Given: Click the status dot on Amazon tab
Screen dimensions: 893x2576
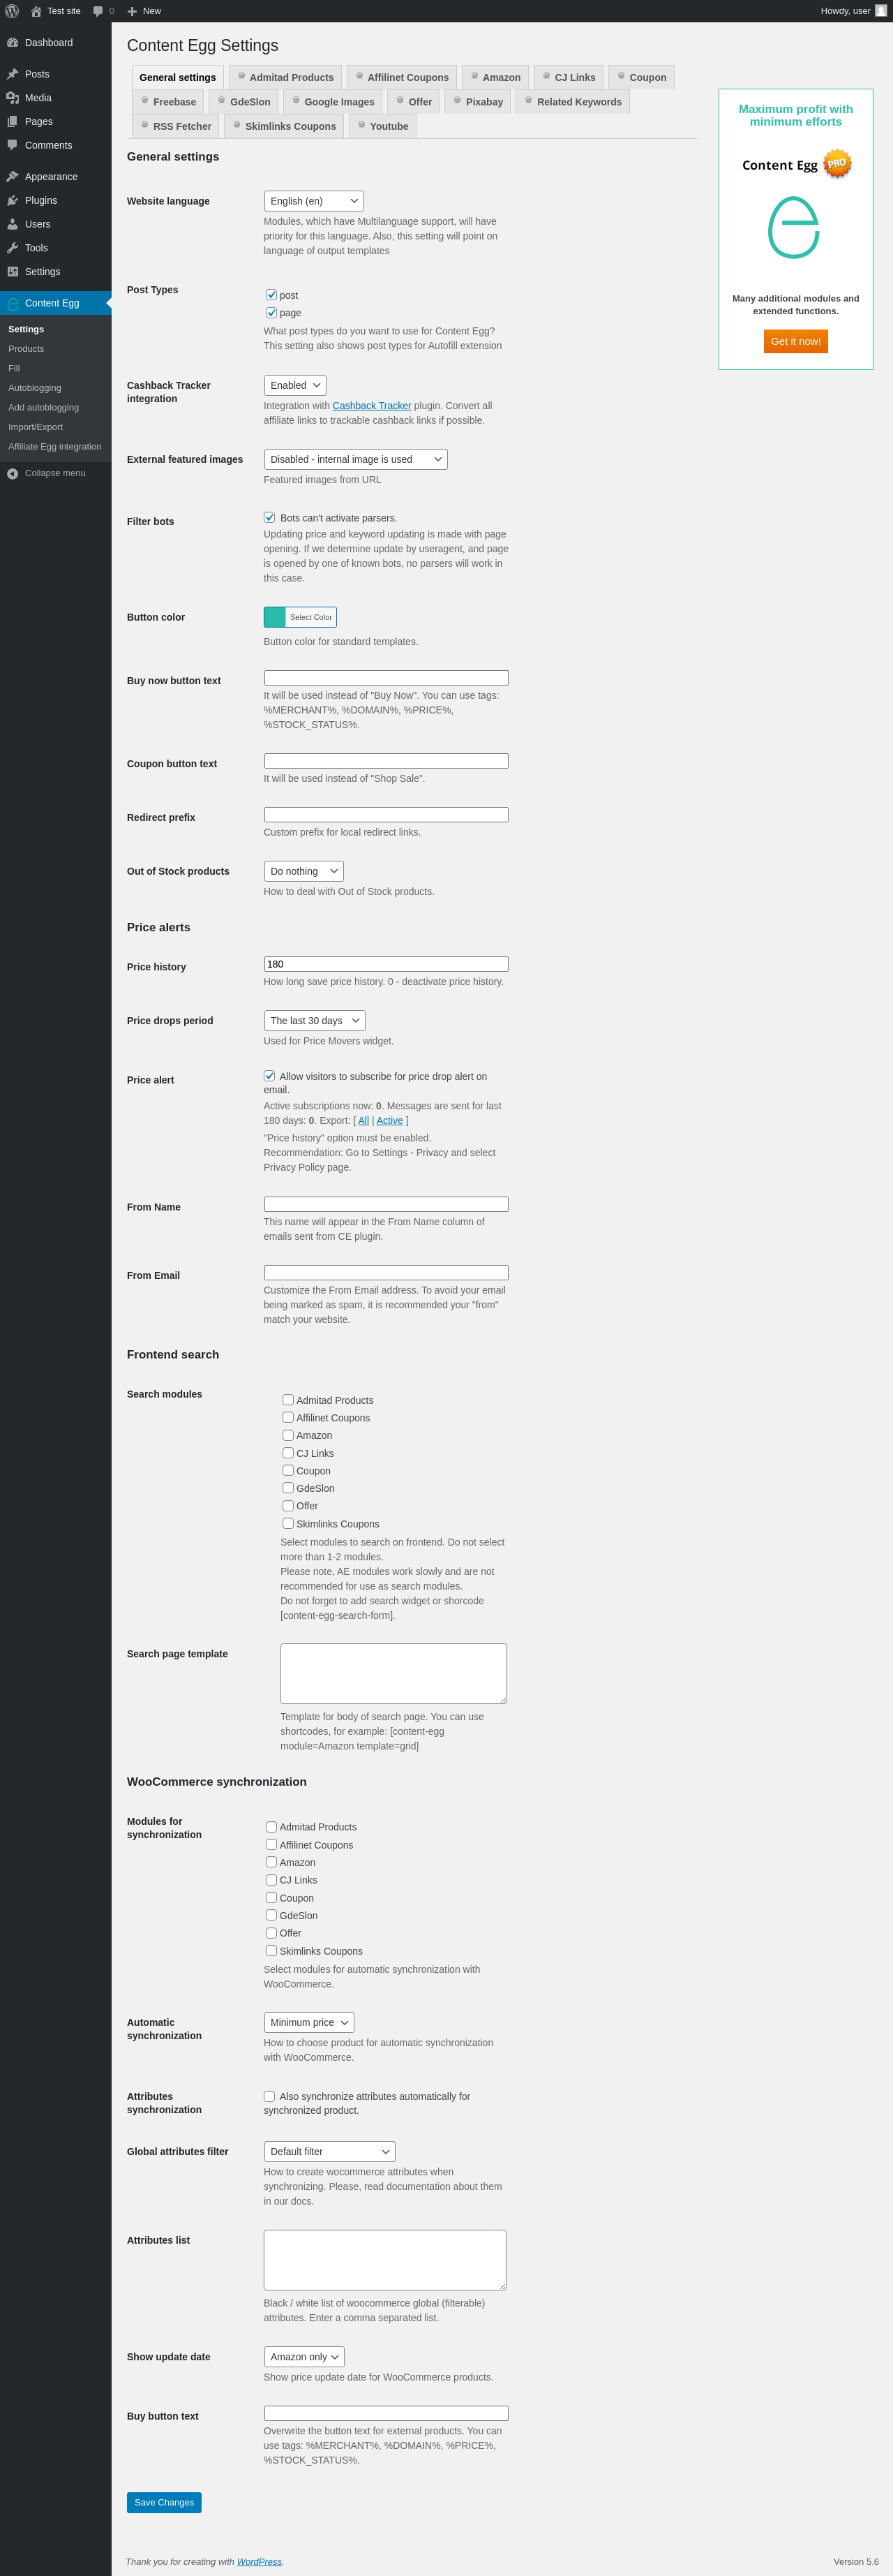Looking at the screenshot, I should (474, 76).
